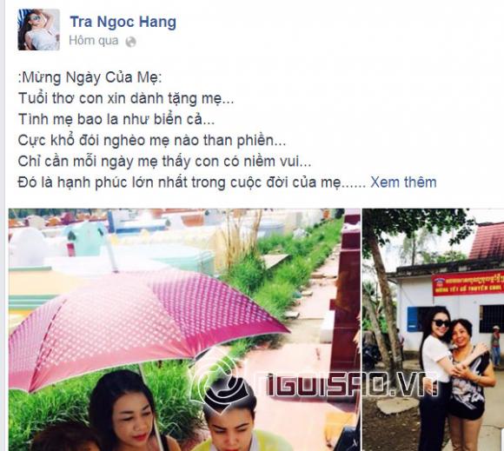Expand the post with Xem thêm
The width and height of the screenshot is (504, 451).
tap(403, 182)
